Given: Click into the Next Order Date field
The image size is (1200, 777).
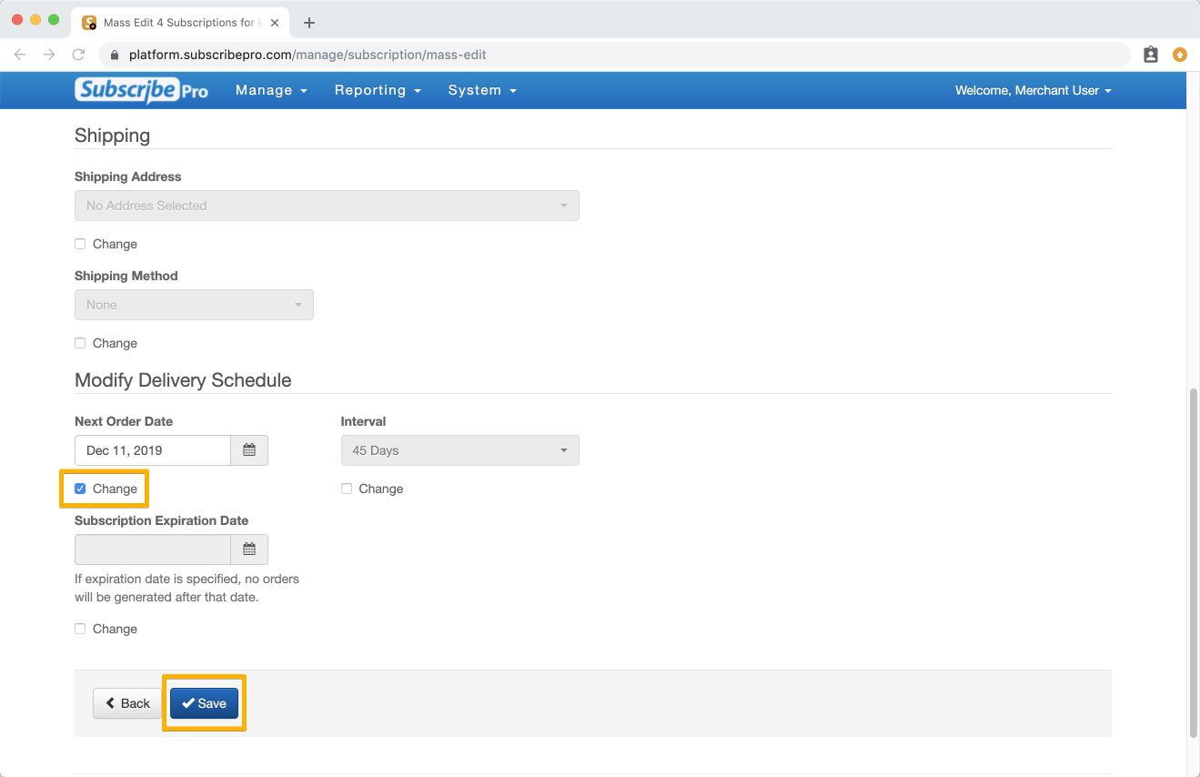Looking at the screenshot, I should point(153,450).
